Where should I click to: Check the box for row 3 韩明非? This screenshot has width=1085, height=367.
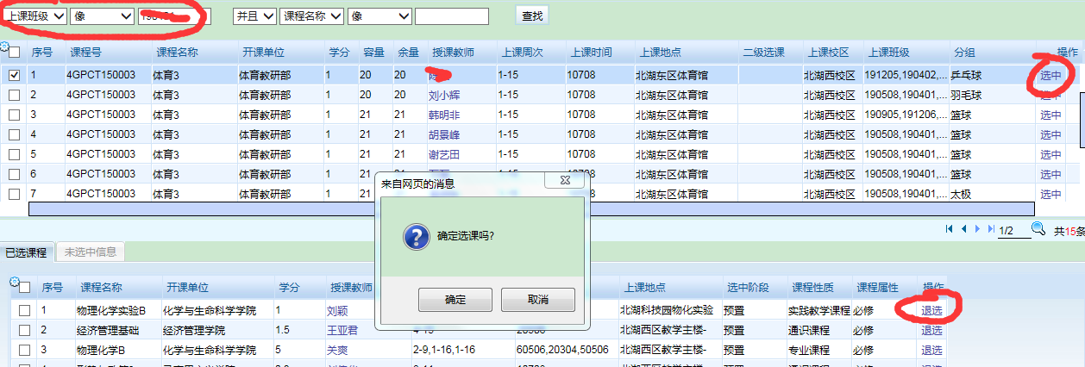15,115
